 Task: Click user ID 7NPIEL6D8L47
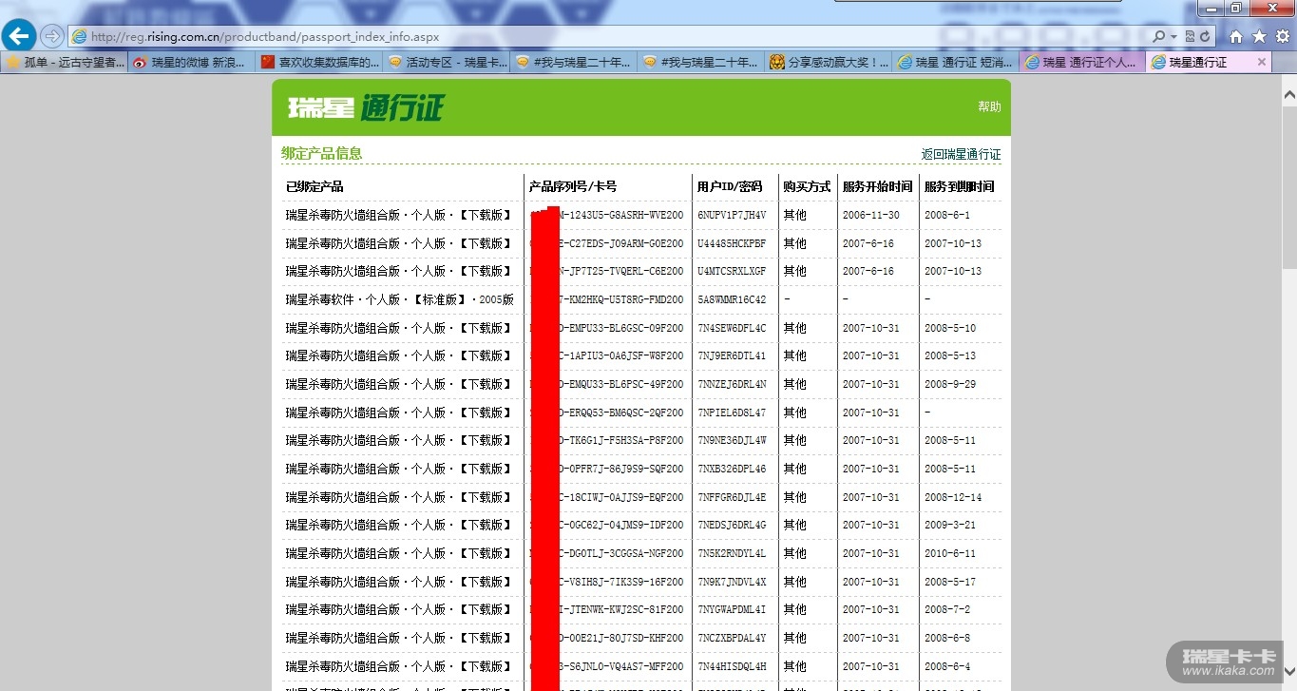(x=732, y=413)
